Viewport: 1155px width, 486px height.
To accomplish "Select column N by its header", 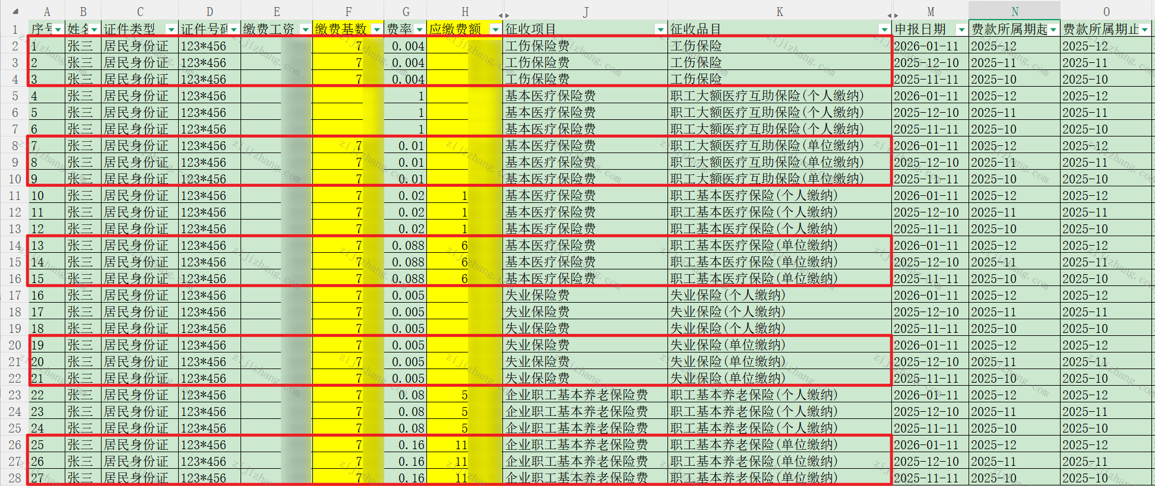I will tap(1014, 12).
